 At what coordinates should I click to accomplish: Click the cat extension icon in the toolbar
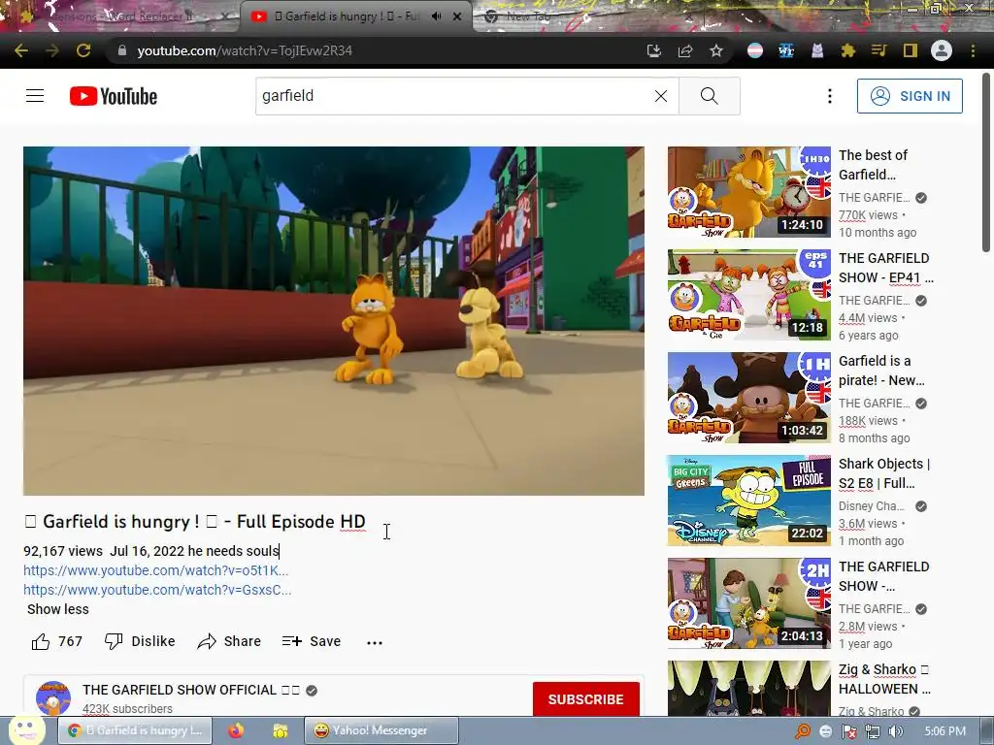817,50
